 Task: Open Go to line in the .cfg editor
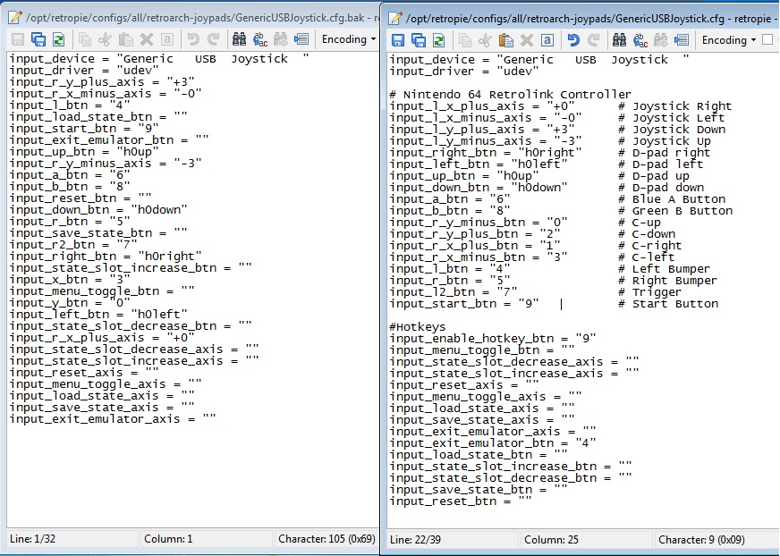pyautogui.click(x=682, y=40)
